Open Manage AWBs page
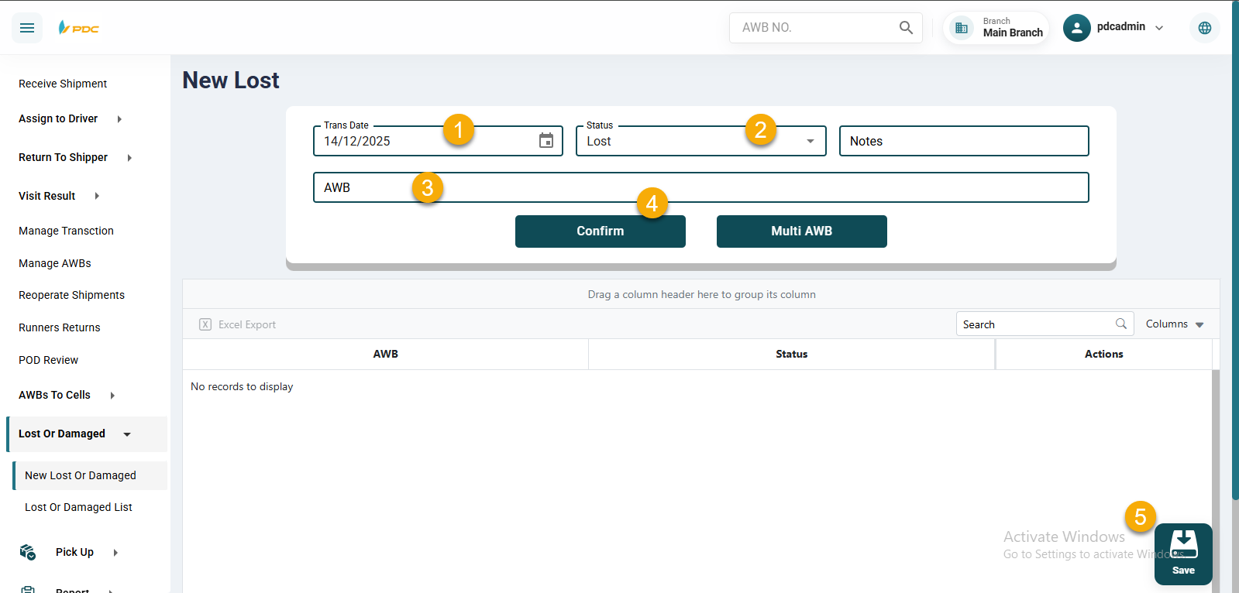 [x=55, y=263]
